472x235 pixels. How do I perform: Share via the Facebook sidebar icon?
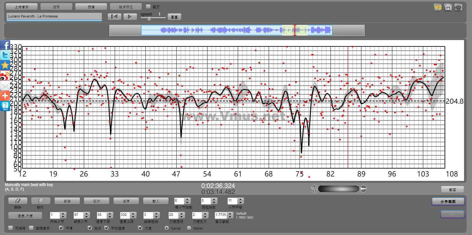[5, 45]
